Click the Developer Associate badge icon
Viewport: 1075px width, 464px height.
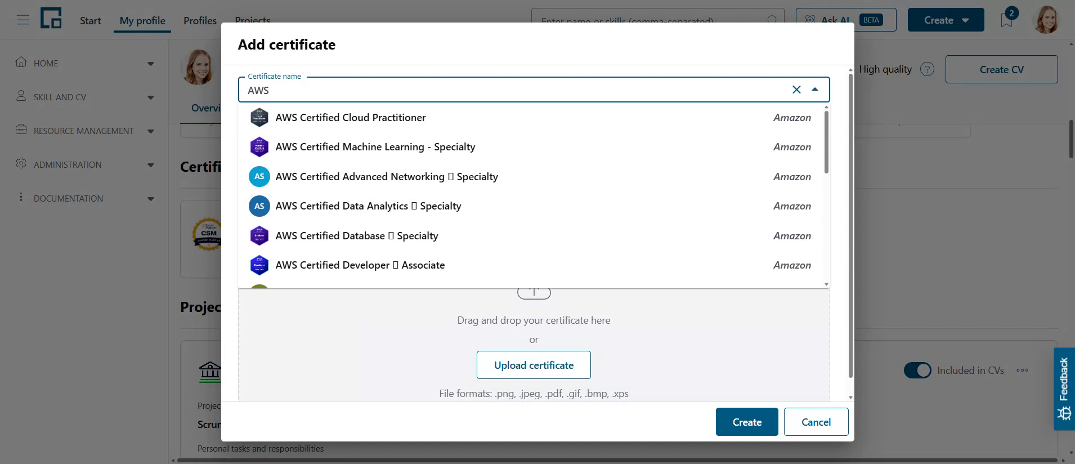click(x=259, y=265)
